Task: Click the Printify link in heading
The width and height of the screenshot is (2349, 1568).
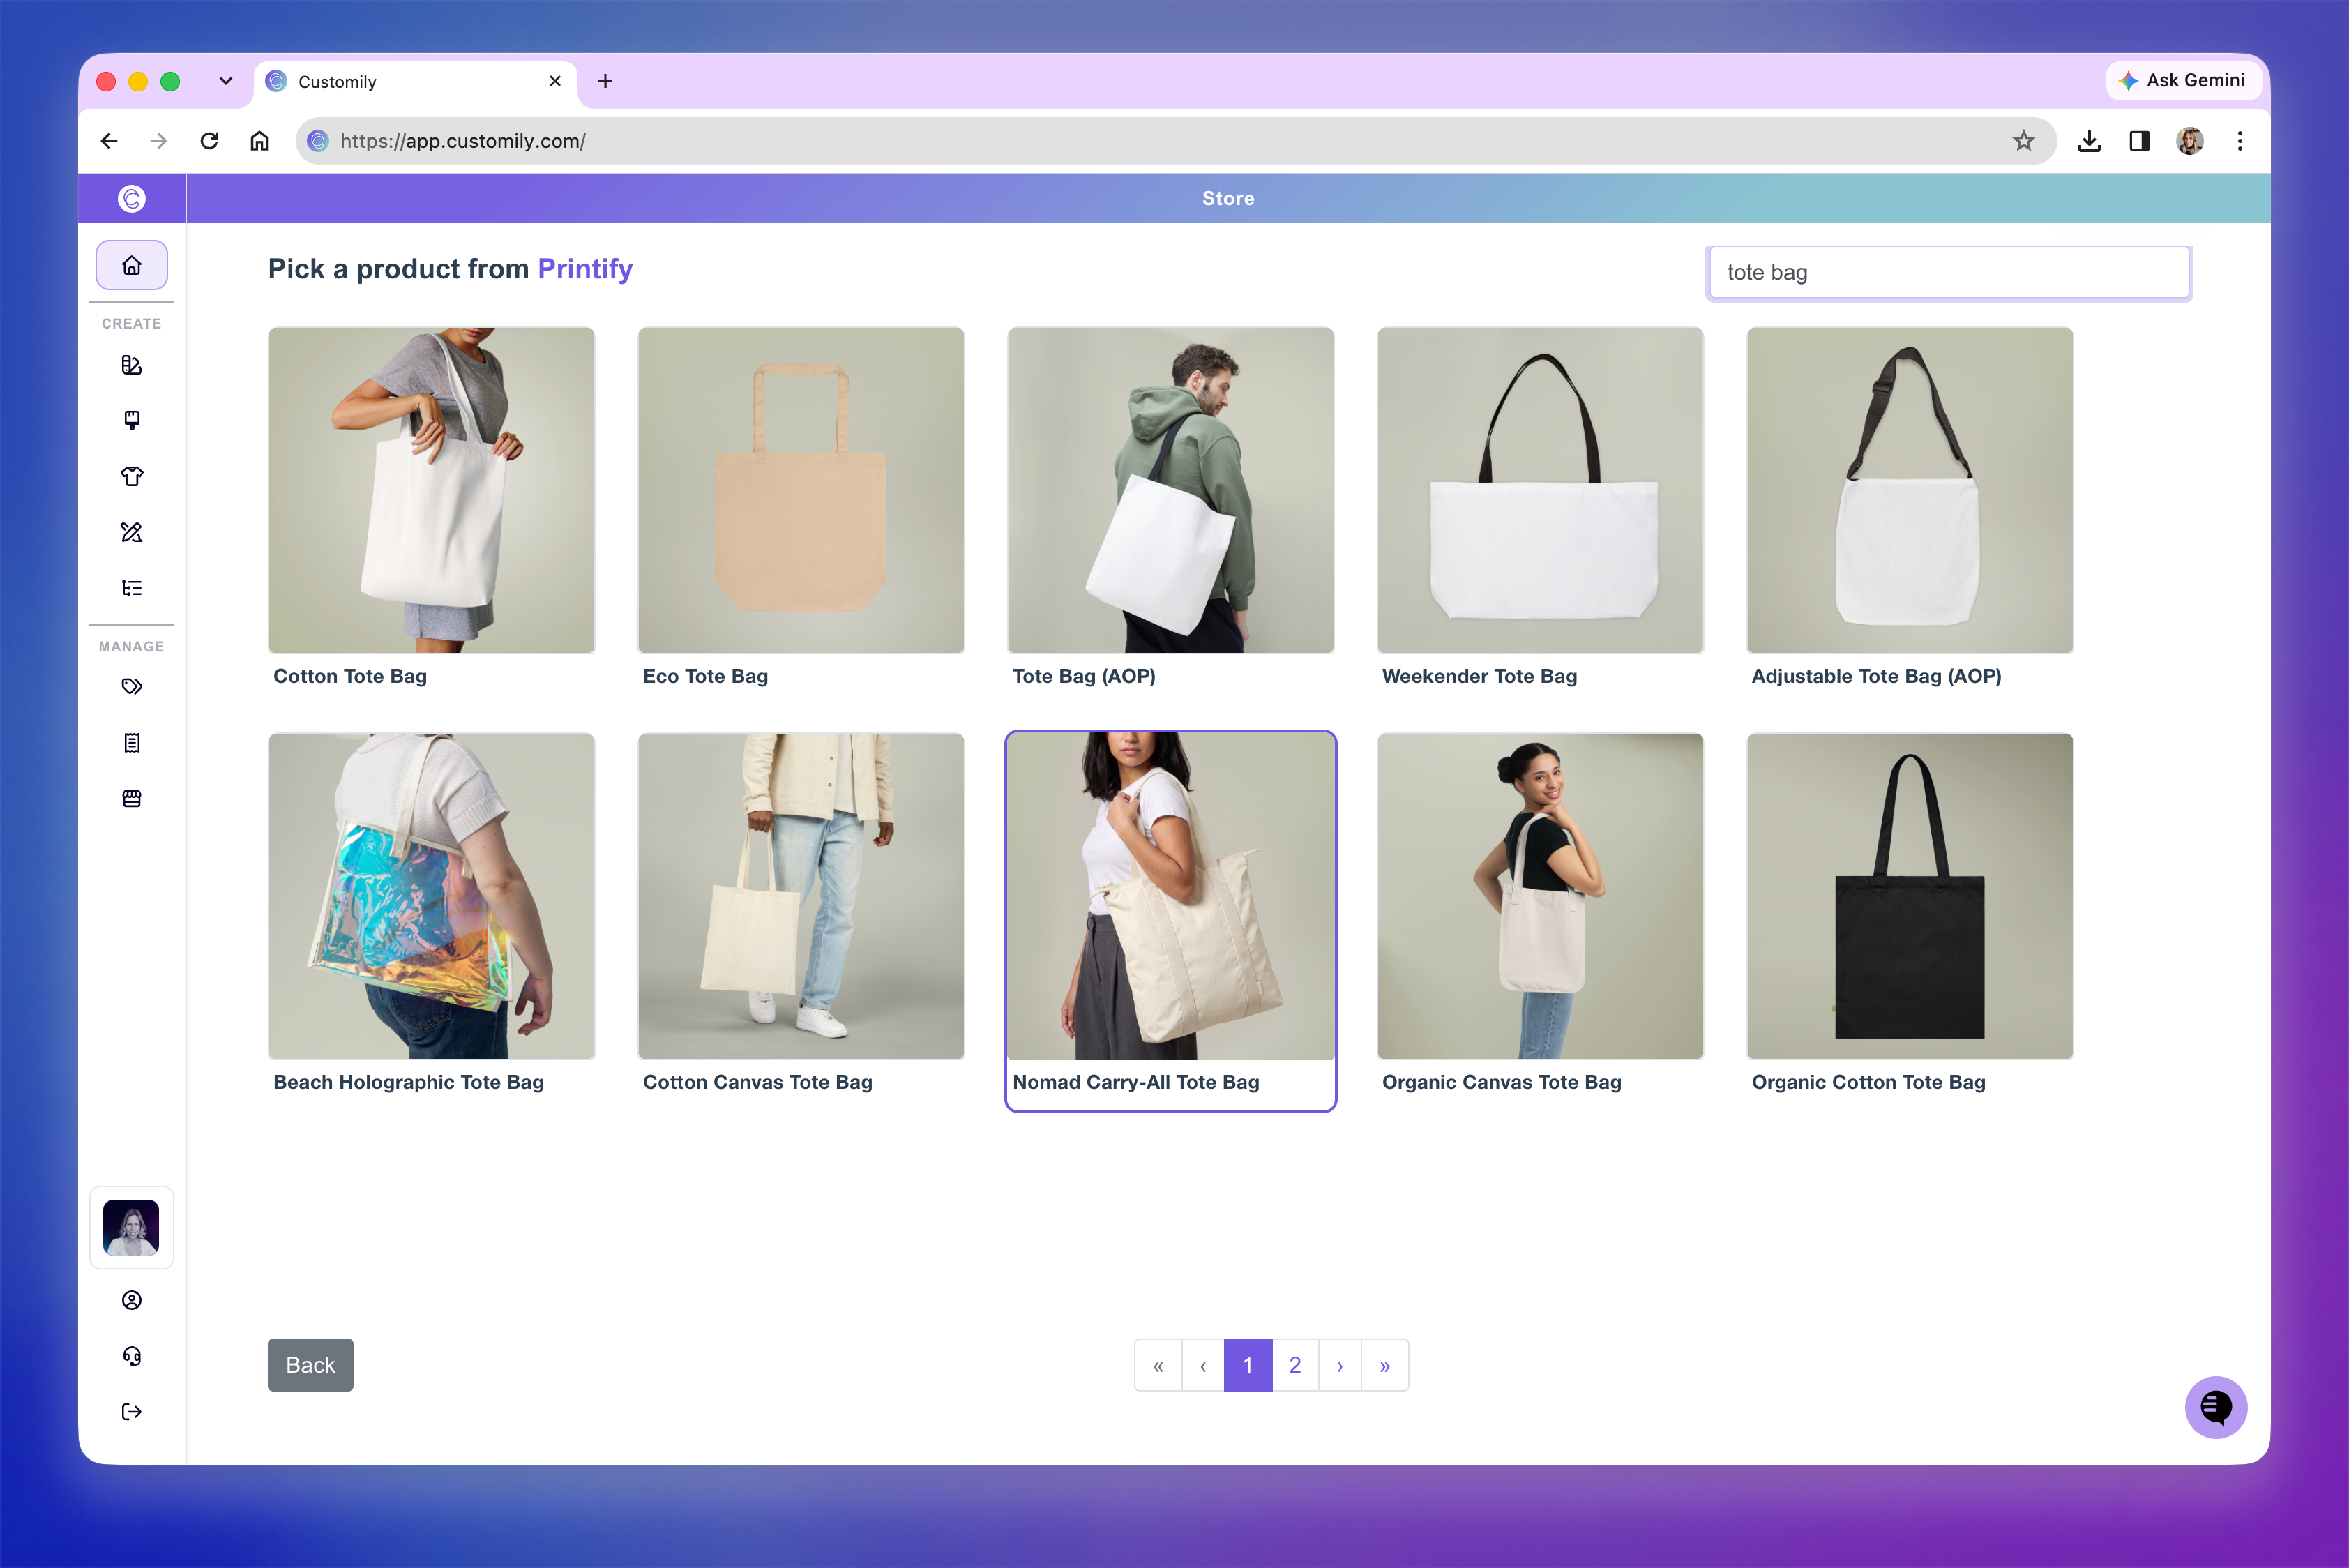Action: [585, 269]
